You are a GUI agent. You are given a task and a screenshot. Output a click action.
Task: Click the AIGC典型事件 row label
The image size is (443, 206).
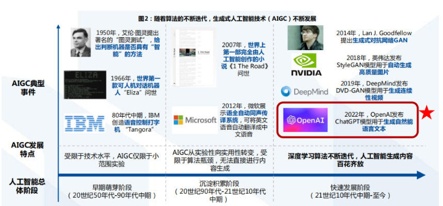[28, 88]
